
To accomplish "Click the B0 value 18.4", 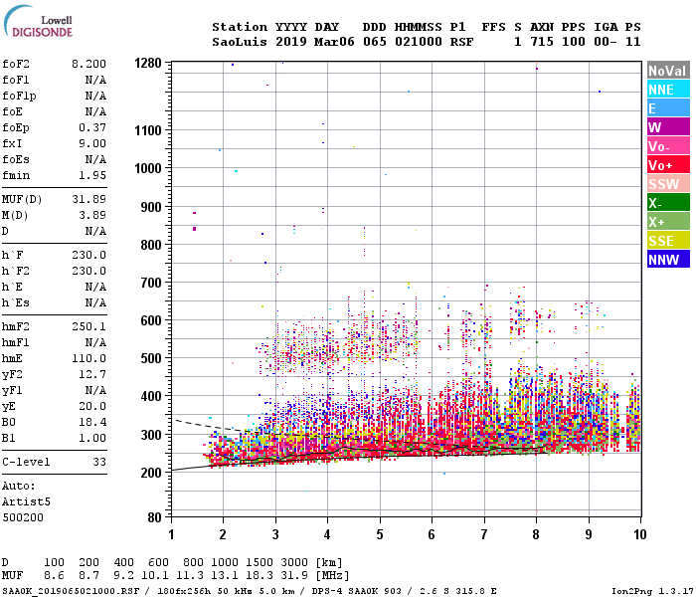I will click(x=92, y=422).
